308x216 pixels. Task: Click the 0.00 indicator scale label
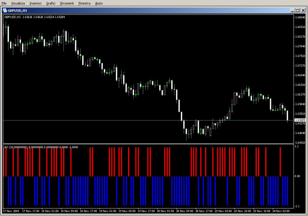pos(297,176)
